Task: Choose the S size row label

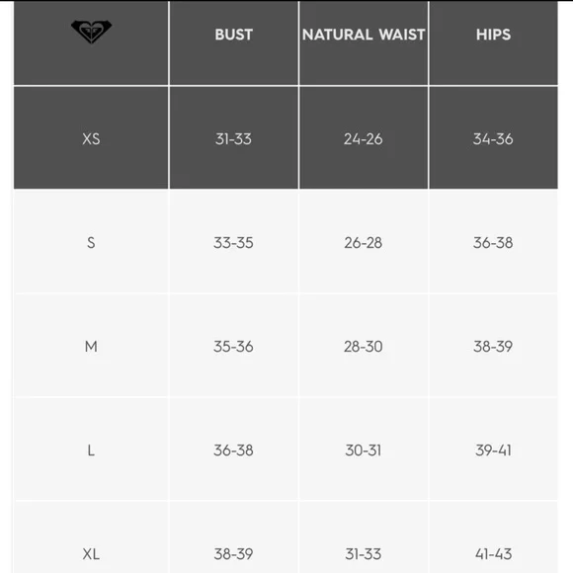Action: point(91,243)
